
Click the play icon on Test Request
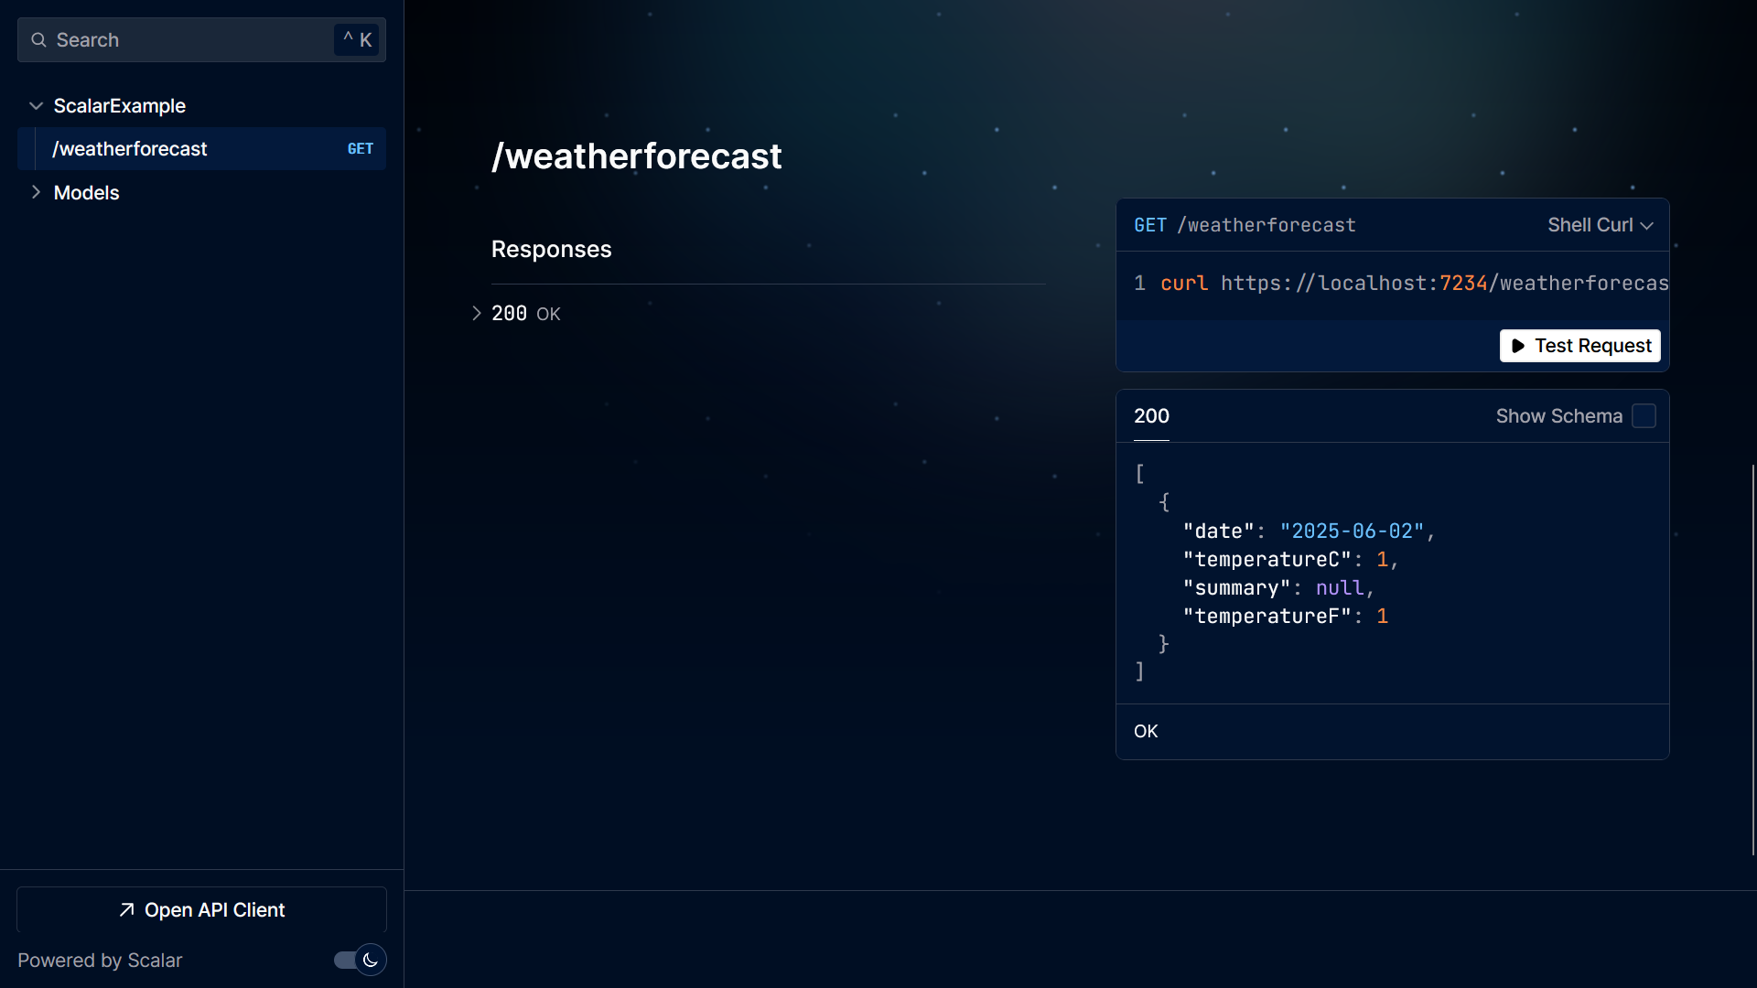click(1518, 346)
